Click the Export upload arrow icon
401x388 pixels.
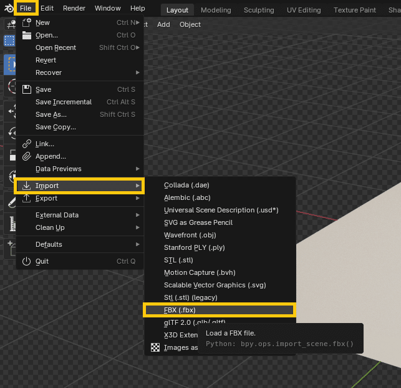coord(26,198)
